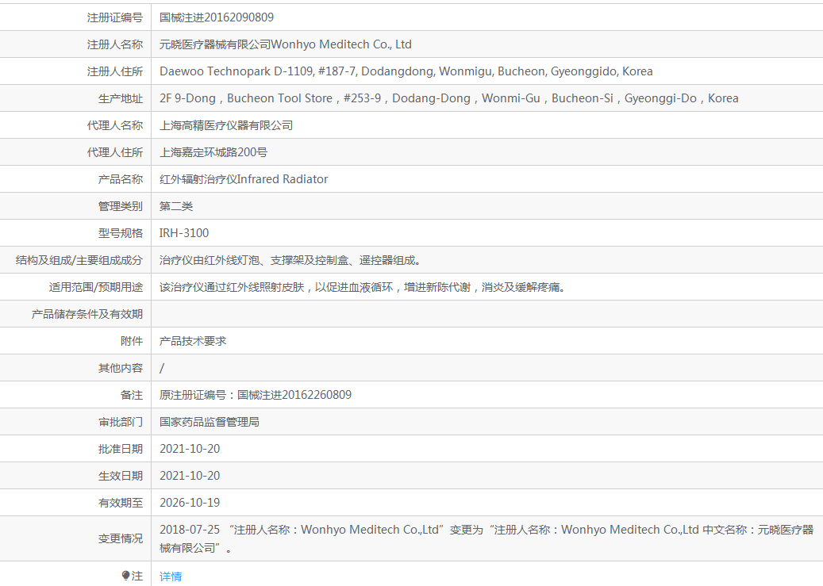Select the 注册证编号 row label
The image size is (823, 586).
click(115, 17)
